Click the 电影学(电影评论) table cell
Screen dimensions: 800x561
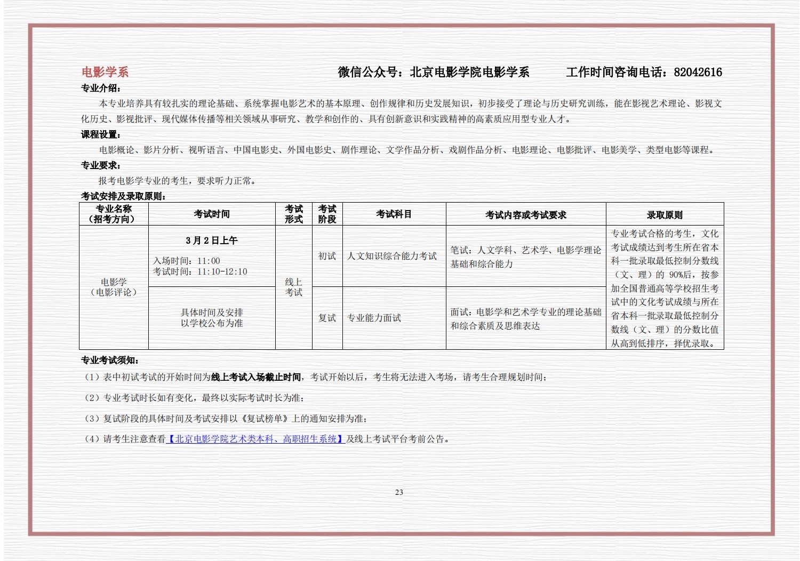[x=114, y=287]
